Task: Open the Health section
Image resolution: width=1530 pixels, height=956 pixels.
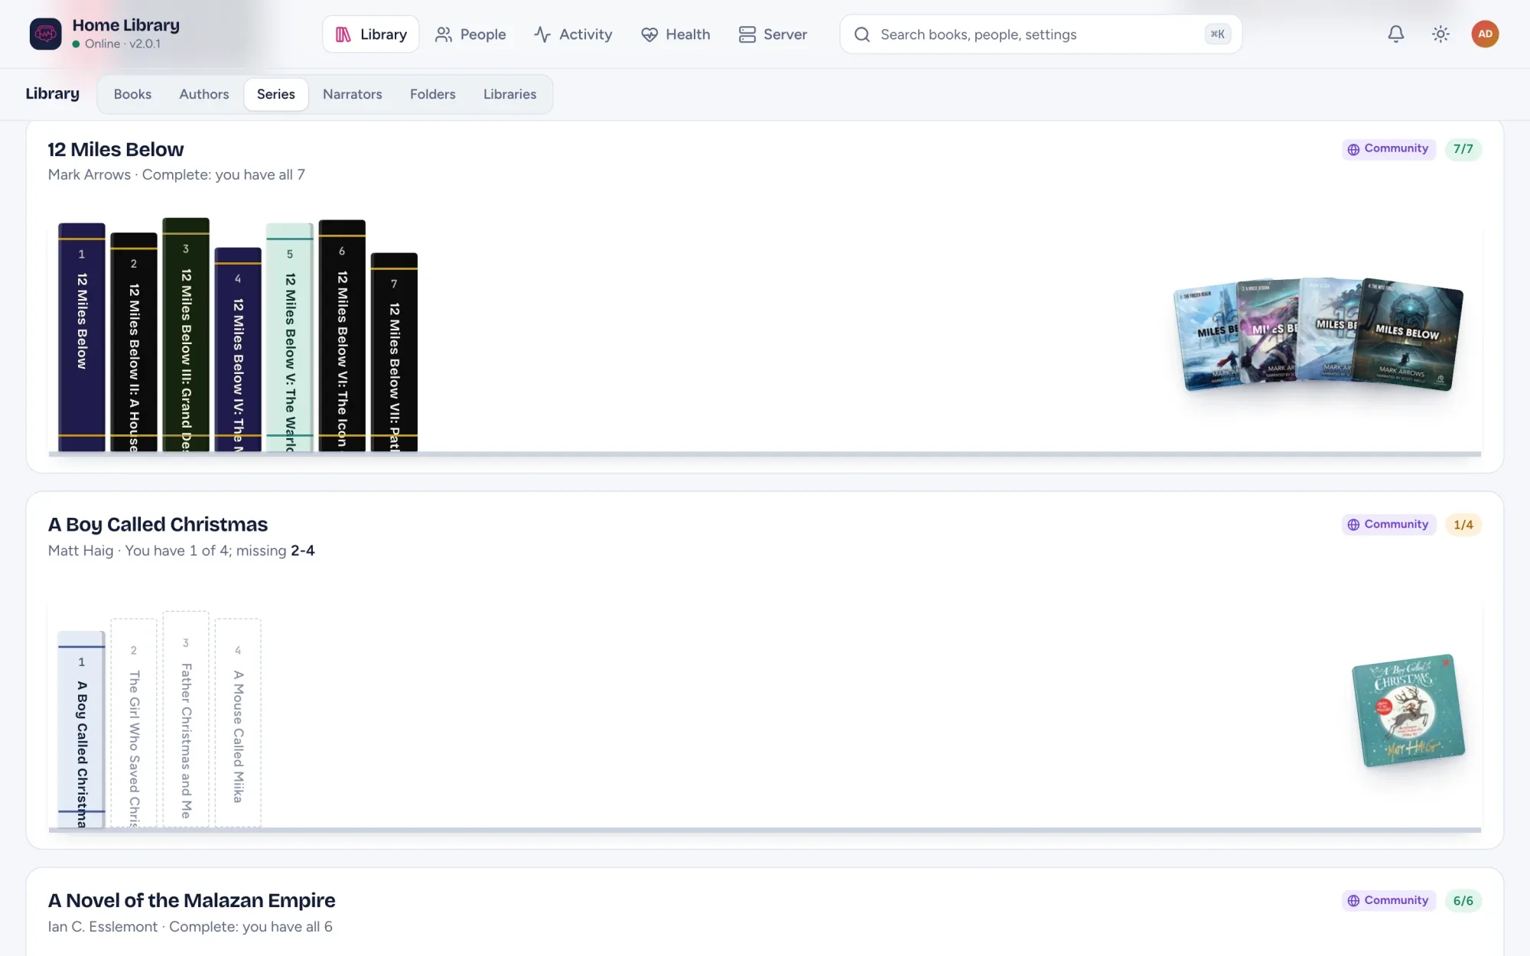Action: (675, 34)
